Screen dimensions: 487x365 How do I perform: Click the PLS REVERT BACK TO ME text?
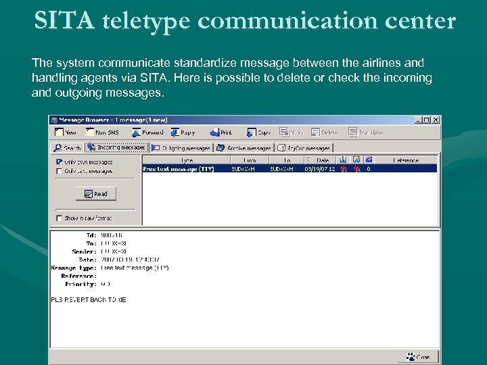tap(89, 300)
